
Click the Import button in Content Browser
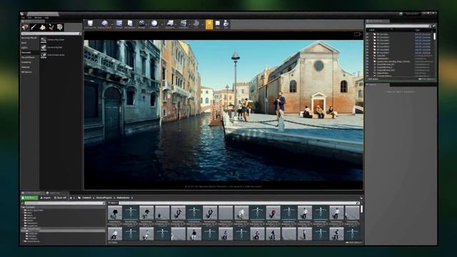coord(46,198)
